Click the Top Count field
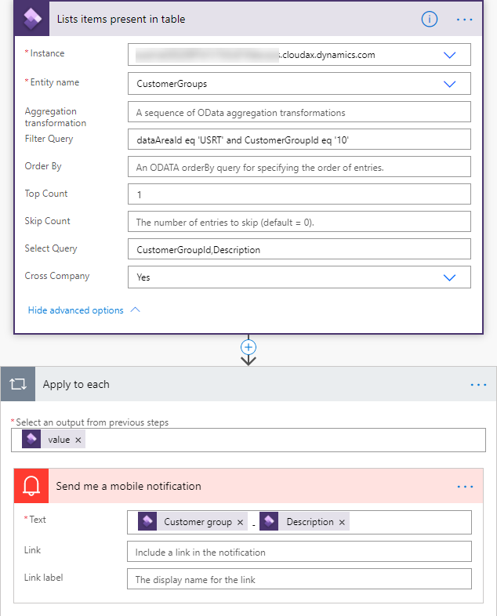Image resolution: width=497 pixels, height=616 pixels. pos(299,194)
